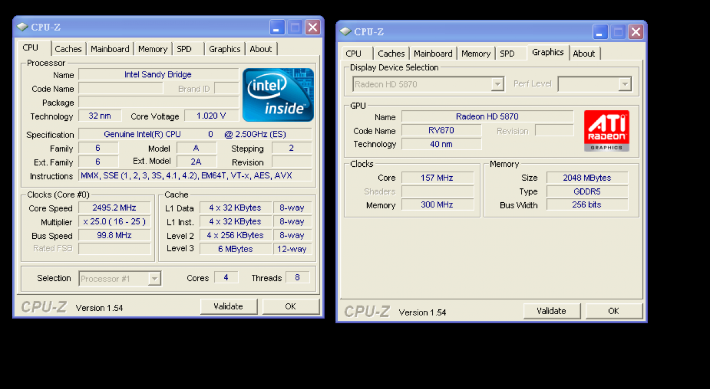Viewport: 710px width, 389px height.
Task: Show About tab in right window
Action: tap(584, 53)
